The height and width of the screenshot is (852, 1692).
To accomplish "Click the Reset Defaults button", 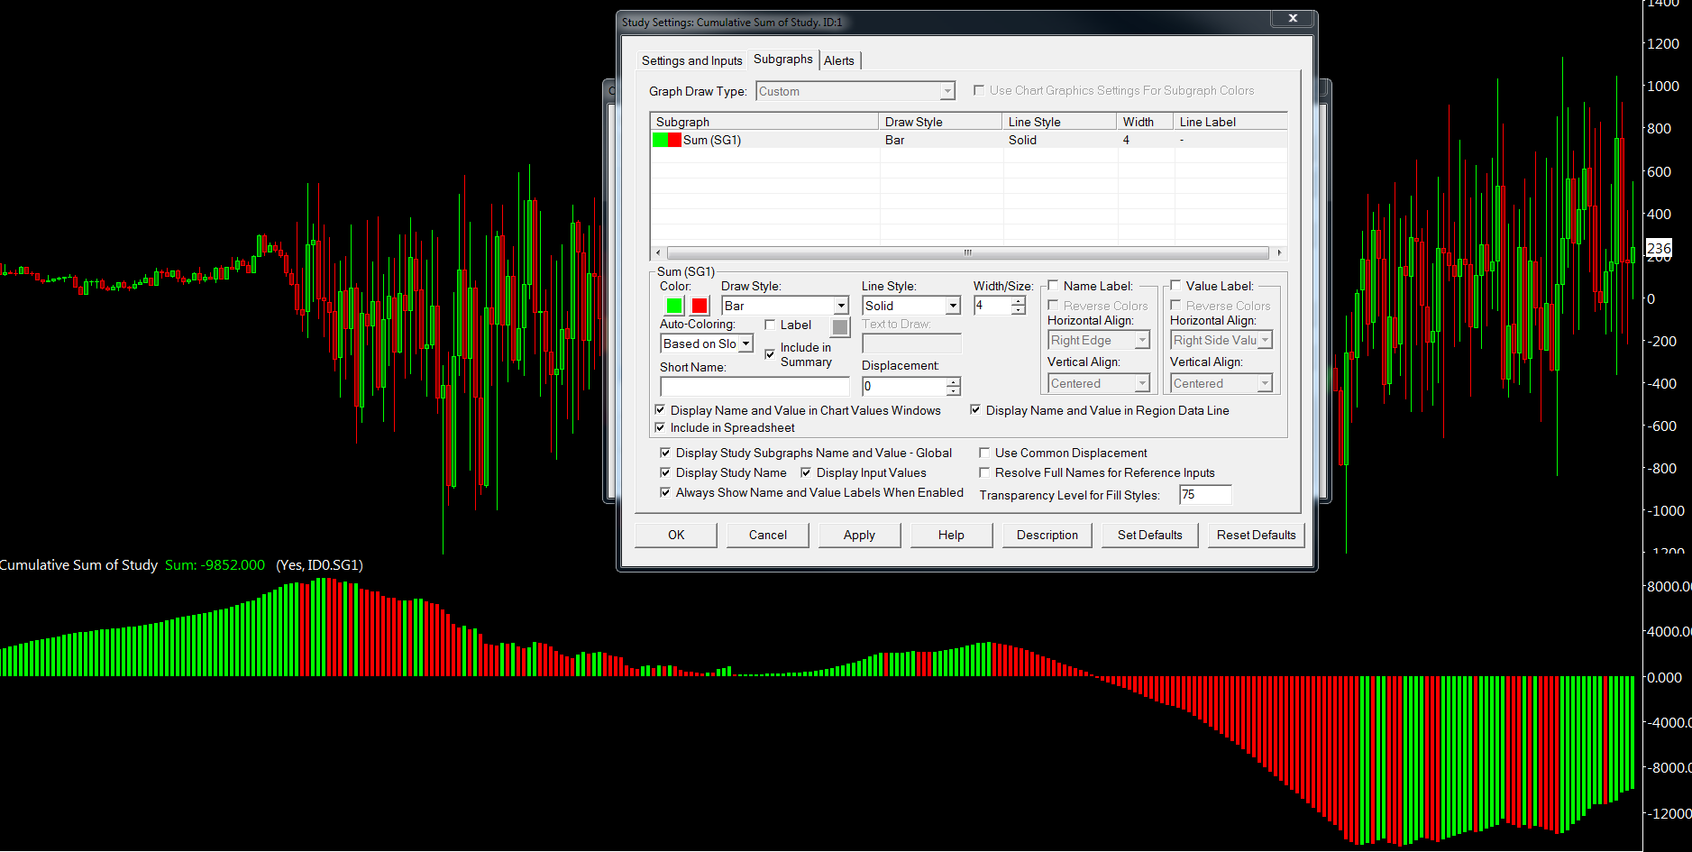I will [1256, 535].
